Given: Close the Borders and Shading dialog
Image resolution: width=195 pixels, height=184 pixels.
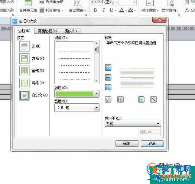Looking at the screenshot, I should pyautogui.click(x=159, y=20).
